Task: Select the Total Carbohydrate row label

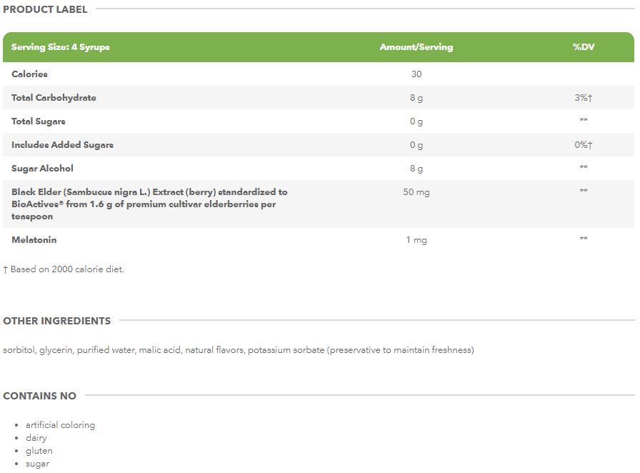Action: pyautogui.click(x=54, y=98)
